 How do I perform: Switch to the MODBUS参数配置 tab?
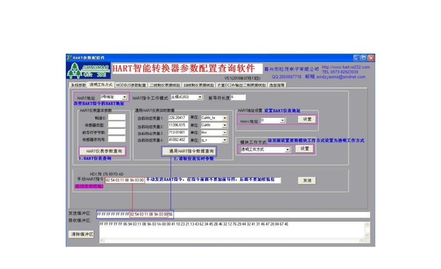(131, 85)
